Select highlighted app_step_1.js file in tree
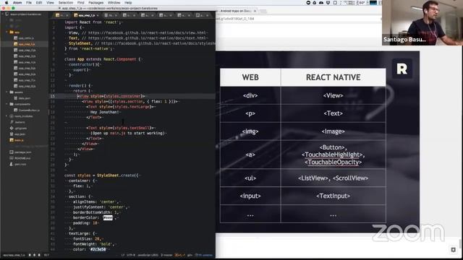Screen dimensions: 463x260 [27, 44]
